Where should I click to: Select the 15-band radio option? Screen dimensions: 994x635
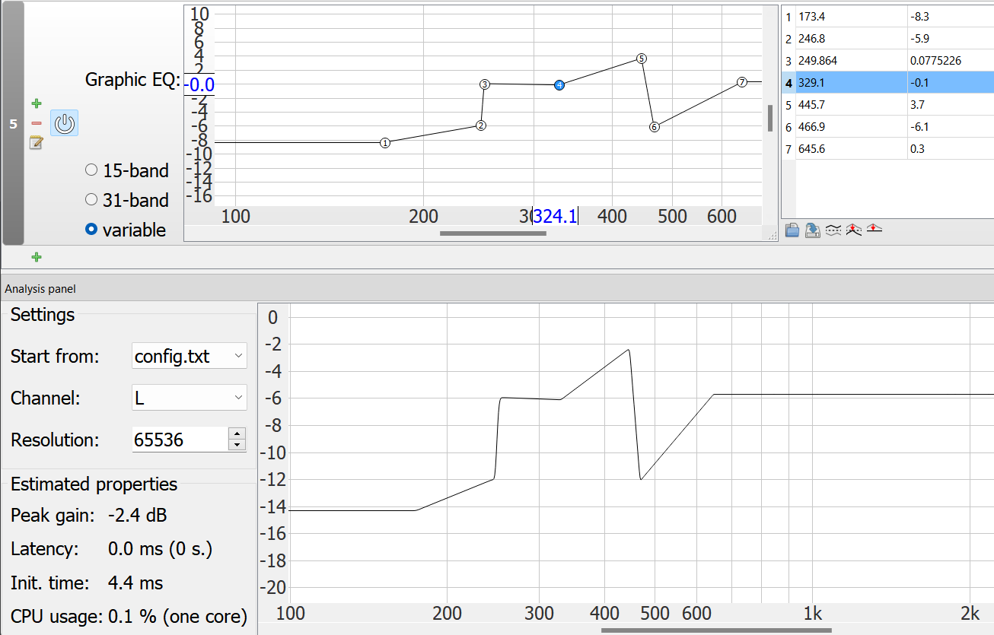click(x=91, y=171)
